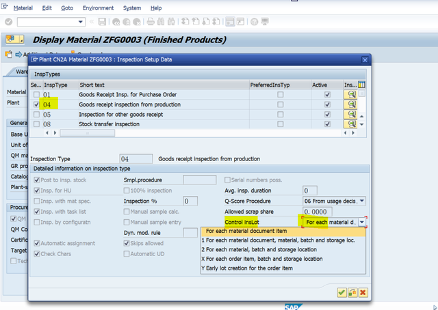Toggle the Skips allowed checkbox
Screen dimensions: 438x310
[127, 243]
